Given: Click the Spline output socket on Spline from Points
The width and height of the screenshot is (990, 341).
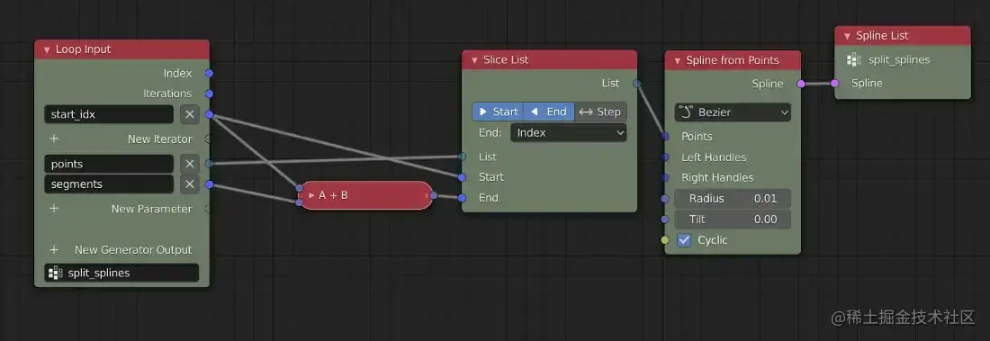Looking at the screenshot, I should pyautogui.click(x=801, y=84).
